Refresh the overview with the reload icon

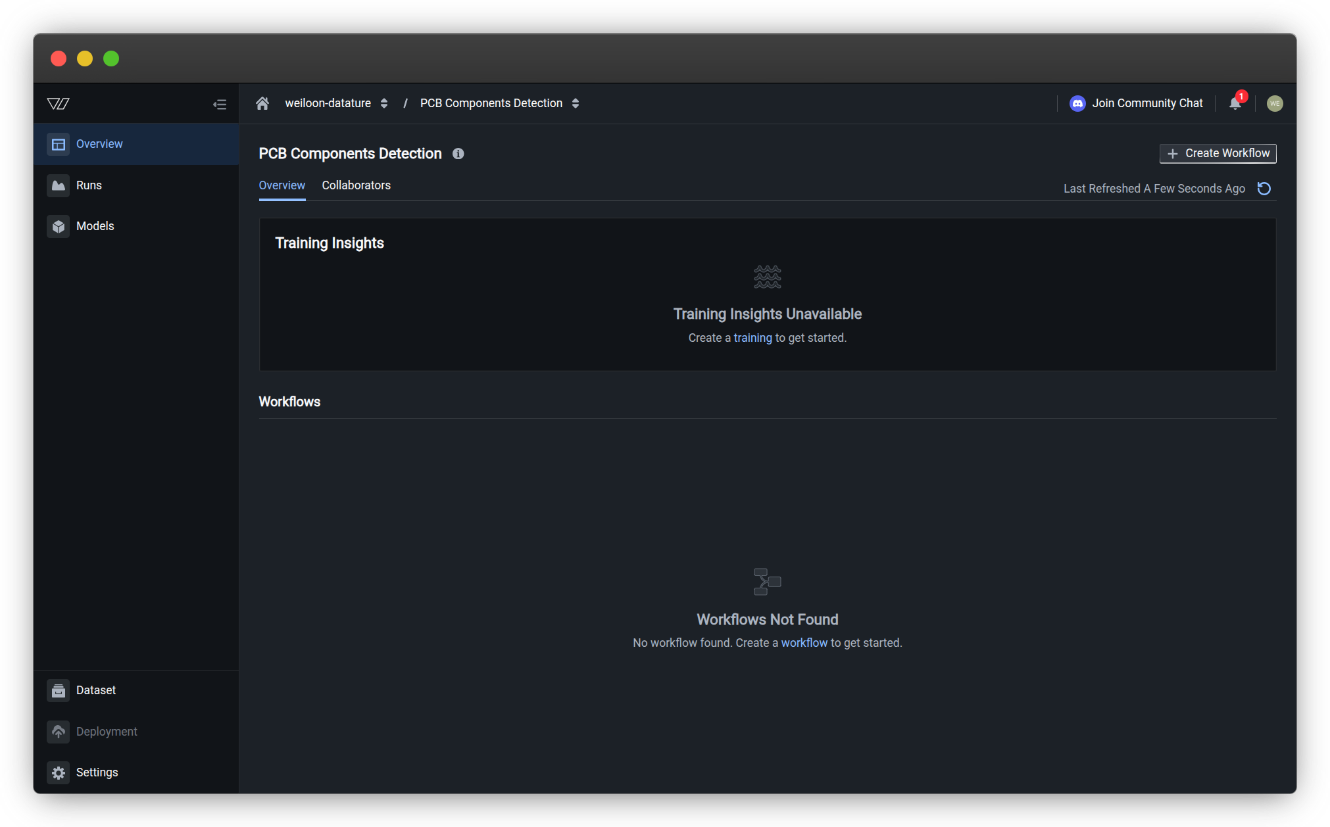pos(1264,189)
